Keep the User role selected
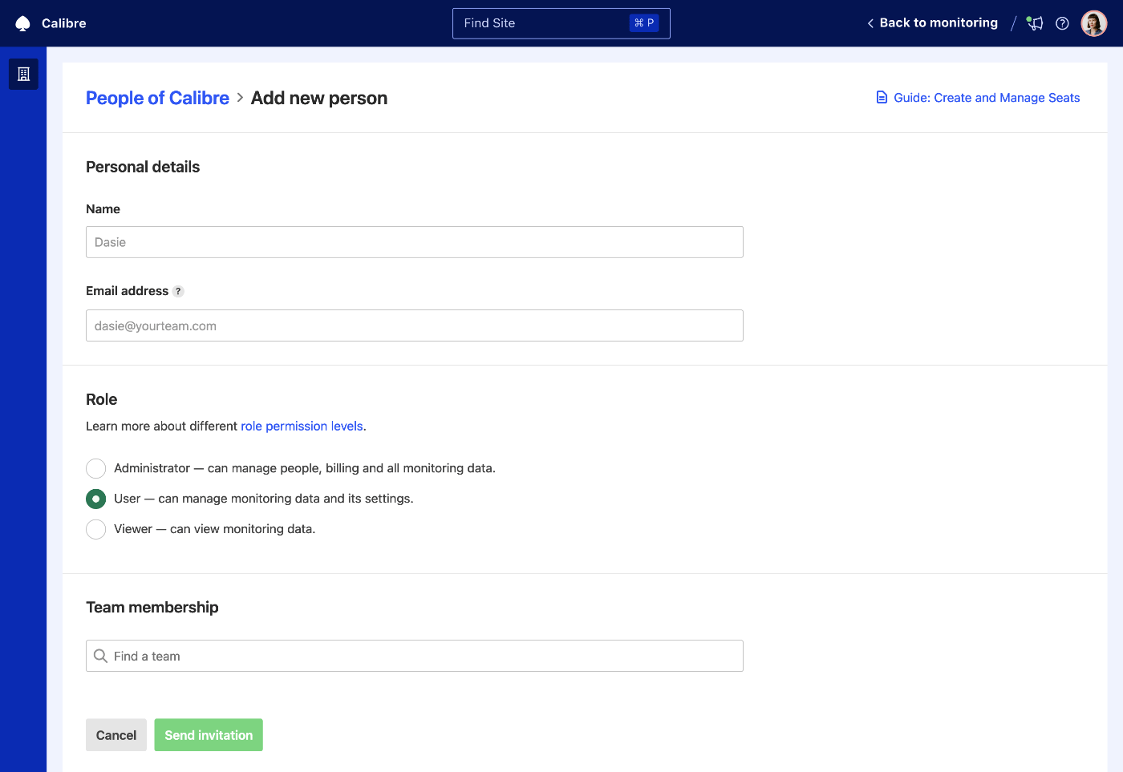 point(95,499)
